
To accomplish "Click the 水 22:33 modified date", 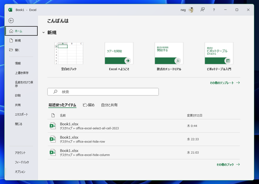I will tap(193, 139).
